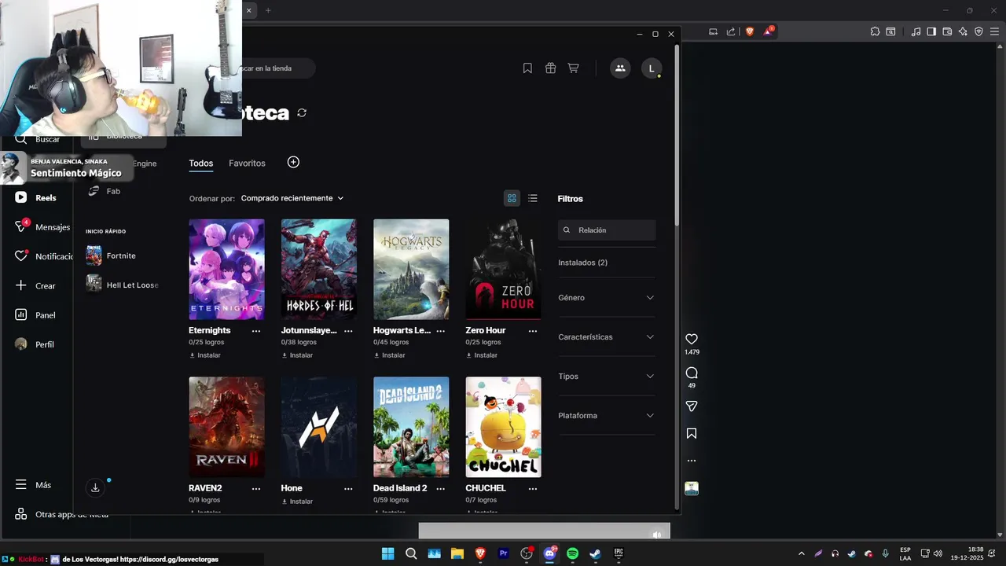
Task: Share the reel with the paper plane icon
Action: pos(692,406)
